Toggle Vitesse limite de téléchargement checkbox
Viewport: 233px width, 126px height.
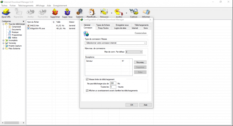point(87,79)
